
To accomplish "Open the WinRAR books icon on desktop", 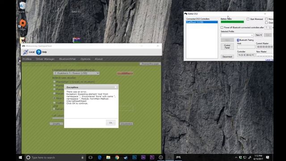I will pyautogui.click(x=76, y=40).
